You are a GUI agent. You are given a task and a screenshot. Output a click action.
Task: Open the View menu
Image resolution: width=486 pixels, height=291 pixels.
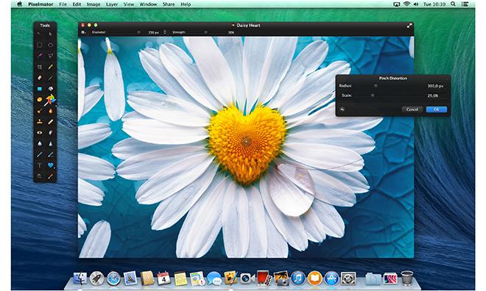[x=129, y=4]
